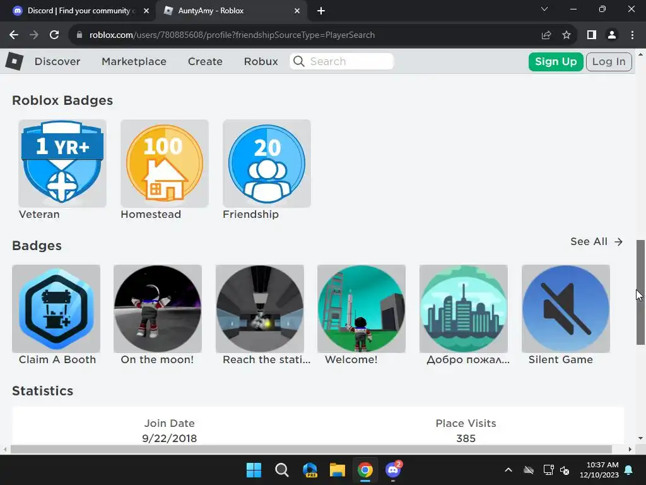The width and height of the screenshot is (646, 485).
Task: Open the Veteran 1 YR+ badge
Action: coord(62,164)
